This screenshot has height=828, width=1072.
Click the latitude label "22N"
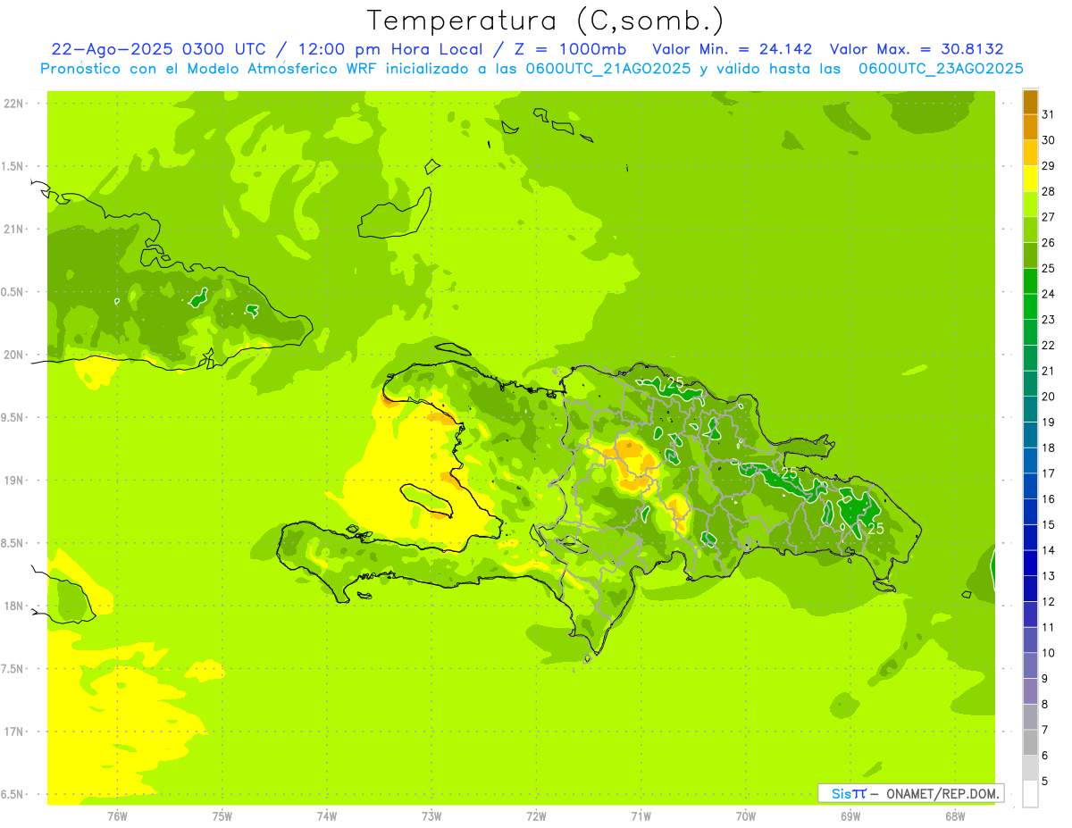tap(14, 104)
